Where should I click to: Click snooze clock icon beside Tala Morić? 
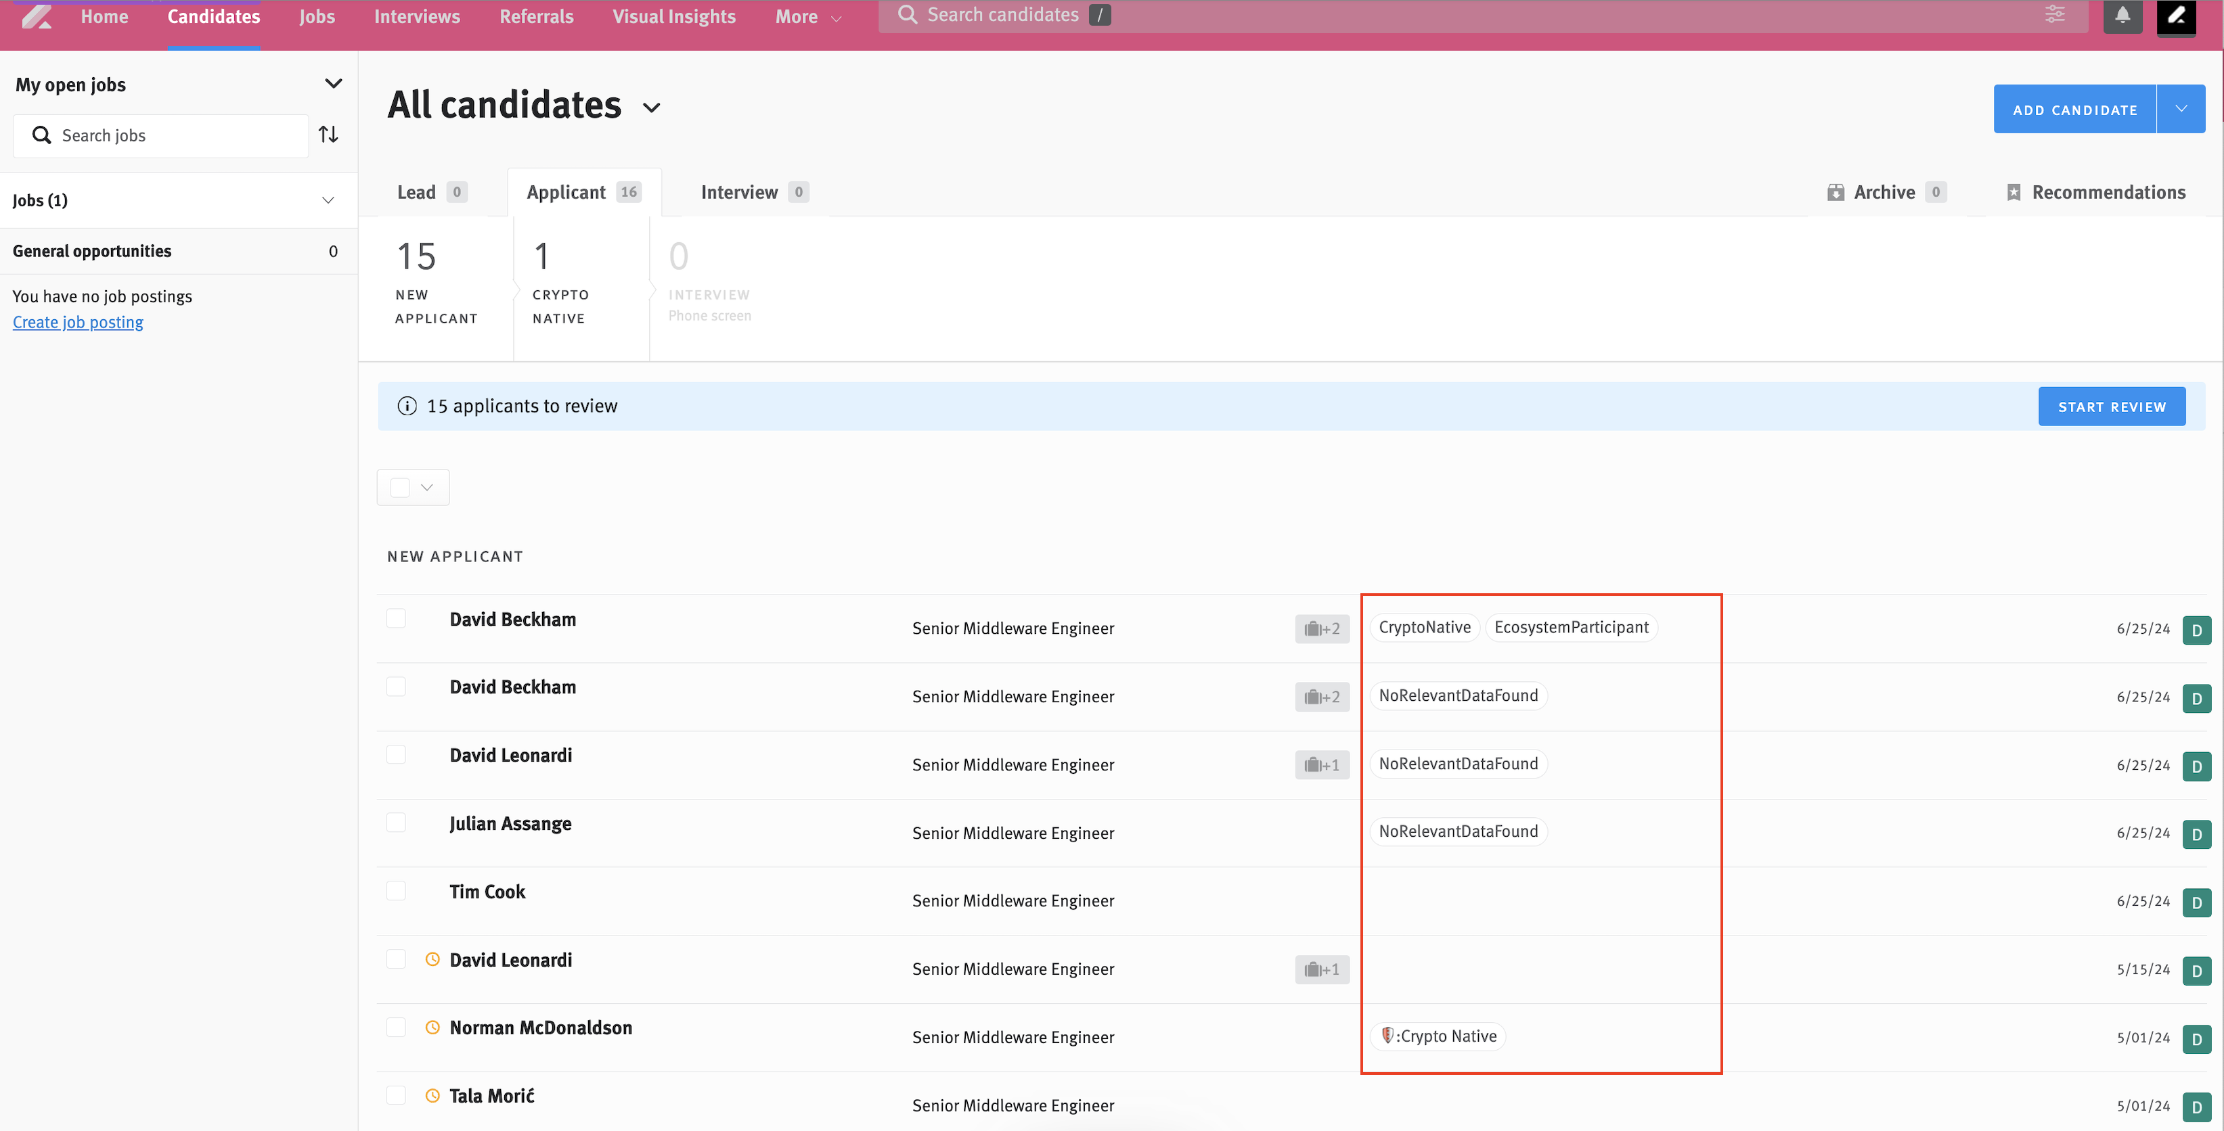coord(432,1096)
